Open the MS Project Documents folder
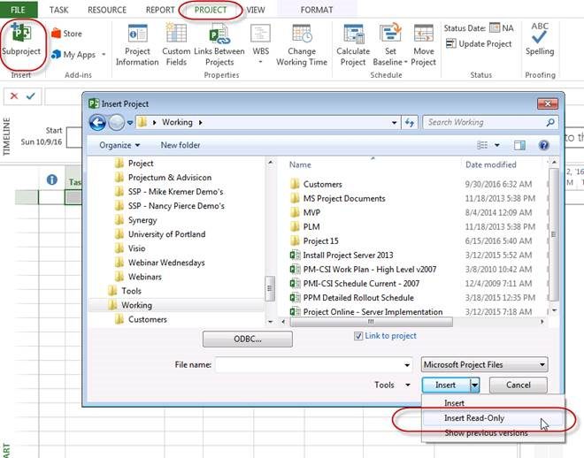The image size is (584, 458). tap(344, 199)
